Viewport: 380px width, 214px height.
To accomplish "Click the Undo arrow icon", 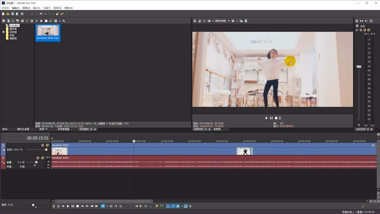I will click(41, 14).
